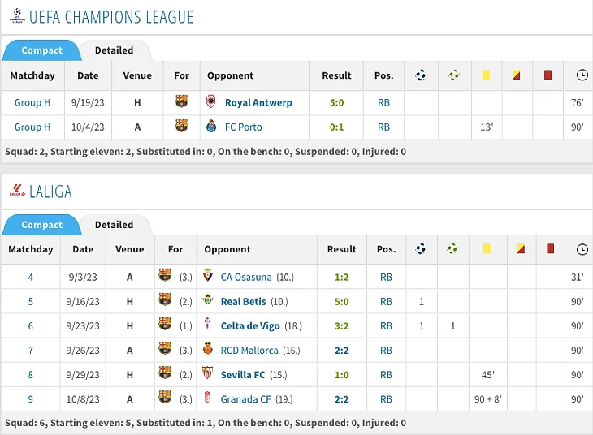This screenshot has width=593, height=435.
Task: Click the LaLiga logo icon
Action: [x=17, y=190]
